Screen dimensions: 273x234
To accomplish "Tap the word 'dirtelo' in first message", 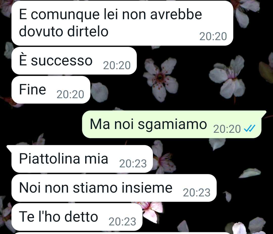I will pos(88,32).
